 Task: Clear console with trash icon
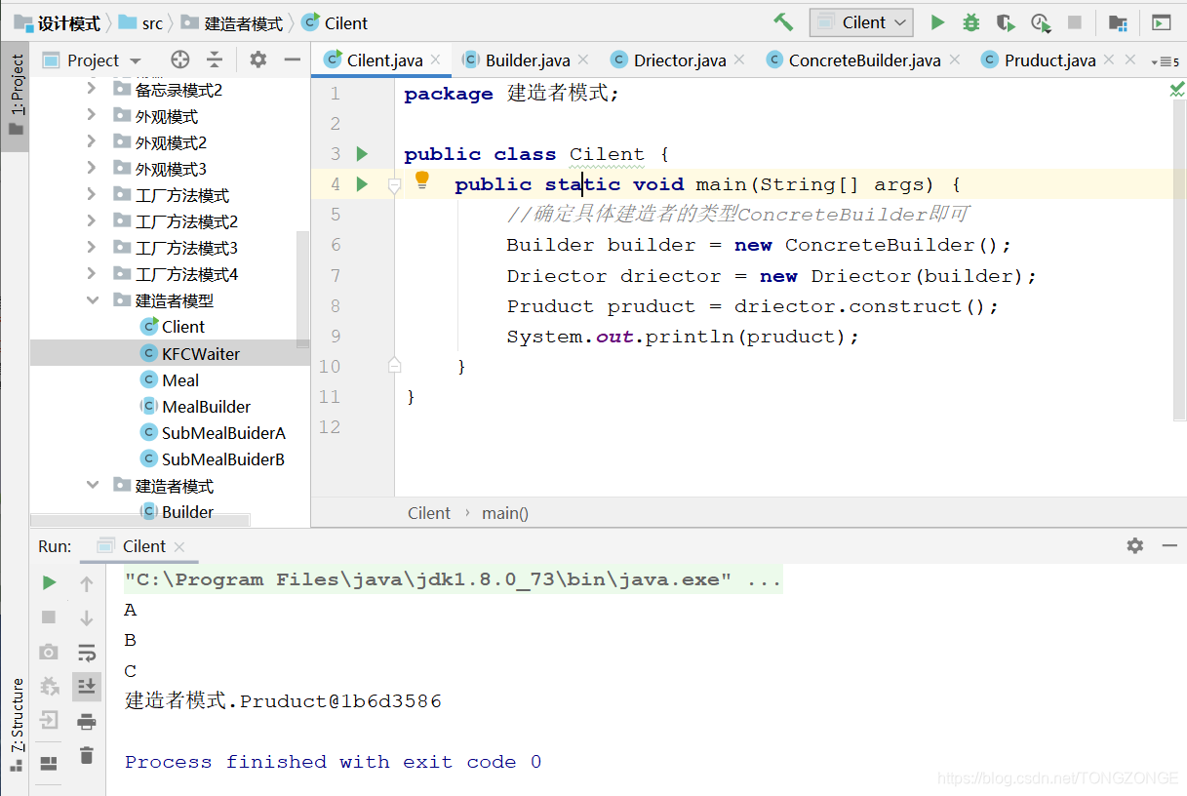(x=87, y=755)
